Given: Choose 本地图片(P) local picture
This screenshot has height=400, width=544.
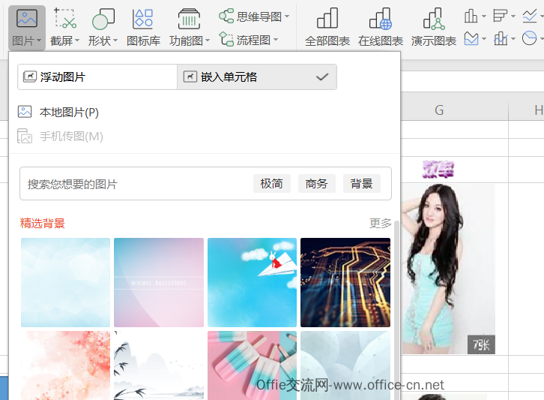Looking at the screenshot, I should tap(58, 113).
